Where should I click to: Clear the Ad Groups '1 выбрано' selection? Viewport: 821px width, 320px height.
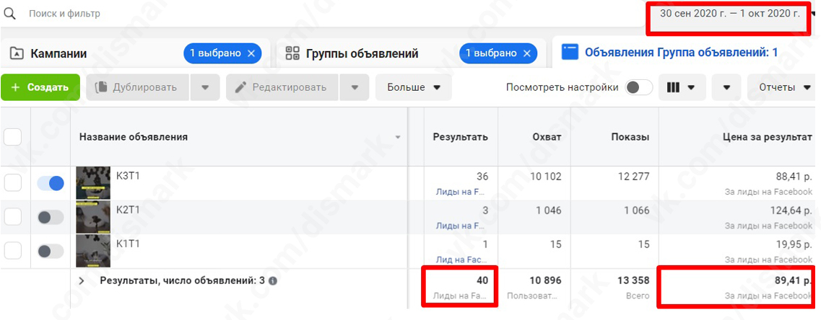[527, 53]
